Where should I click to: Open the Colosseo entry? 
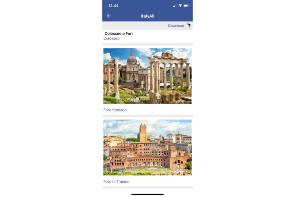point(111,38)
